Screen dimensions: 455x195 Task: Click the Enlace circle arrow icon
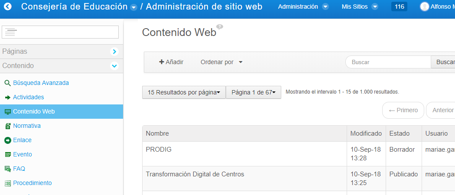tap(8, 140)
